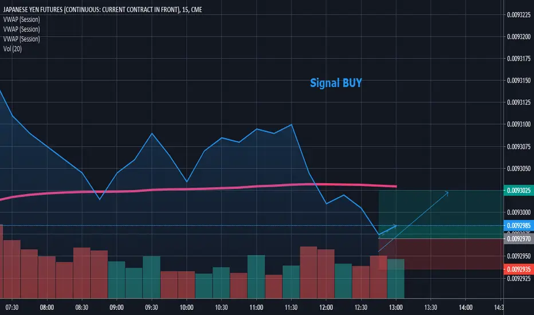Click the long blue arrow pointing to target
534x315 pixels.
tap(414, 222)
